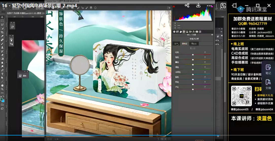Image resolution: width=275 pixels, height=141 pixels.
Task: Share the video via share icon
Action: point(187,5)
